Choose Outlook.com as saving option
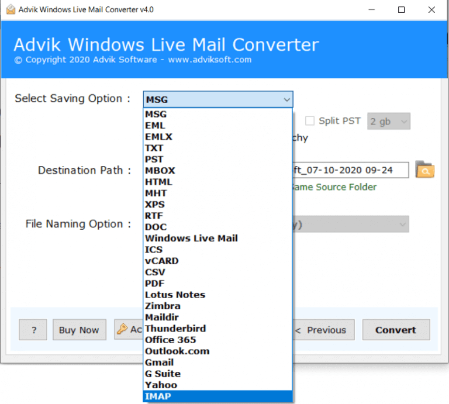 pyautogui.click(x=217, y=351)
